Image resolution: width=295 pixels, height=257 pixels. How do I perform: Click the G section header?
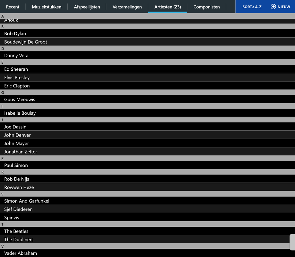[147, 93]
